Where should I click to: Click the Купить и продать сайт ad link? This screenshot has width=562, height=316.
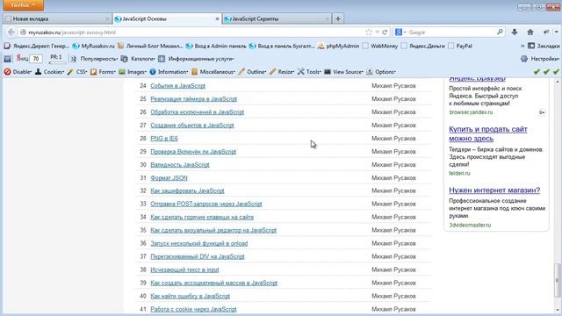488,133
